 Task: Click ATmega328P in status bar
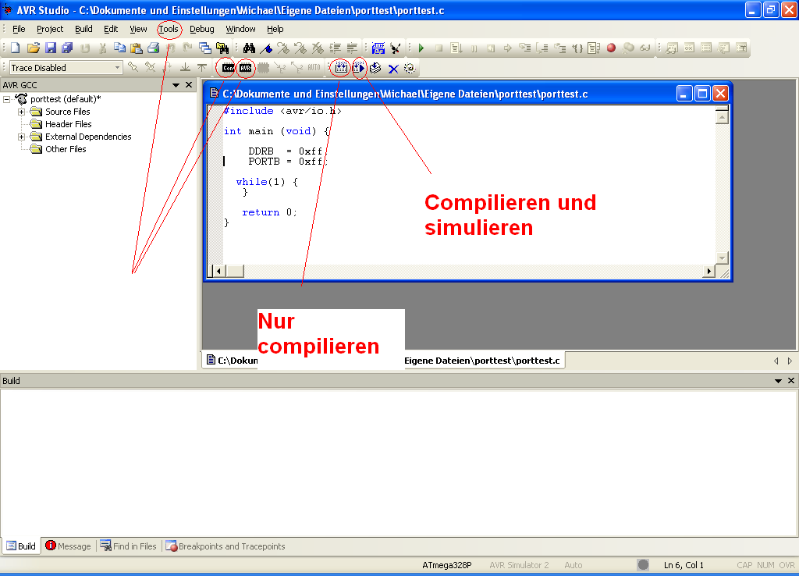pyautogui.click(x=447, y=565)
